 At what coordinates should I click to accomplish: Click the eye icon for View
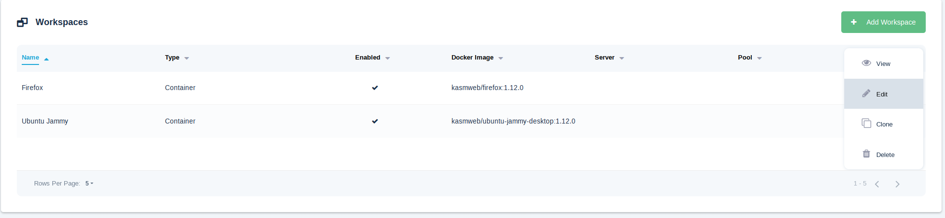click(x=866, y=63)
